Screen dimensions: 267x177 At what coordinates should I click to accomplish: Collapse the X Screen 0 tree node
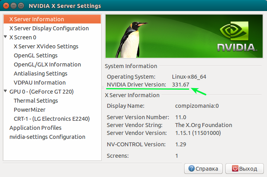[x=5, y=37]
